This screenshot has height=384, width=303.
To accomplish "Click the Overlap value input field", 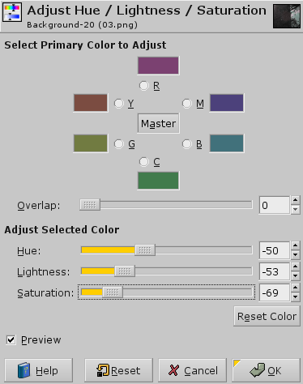I will coord(275,205).
